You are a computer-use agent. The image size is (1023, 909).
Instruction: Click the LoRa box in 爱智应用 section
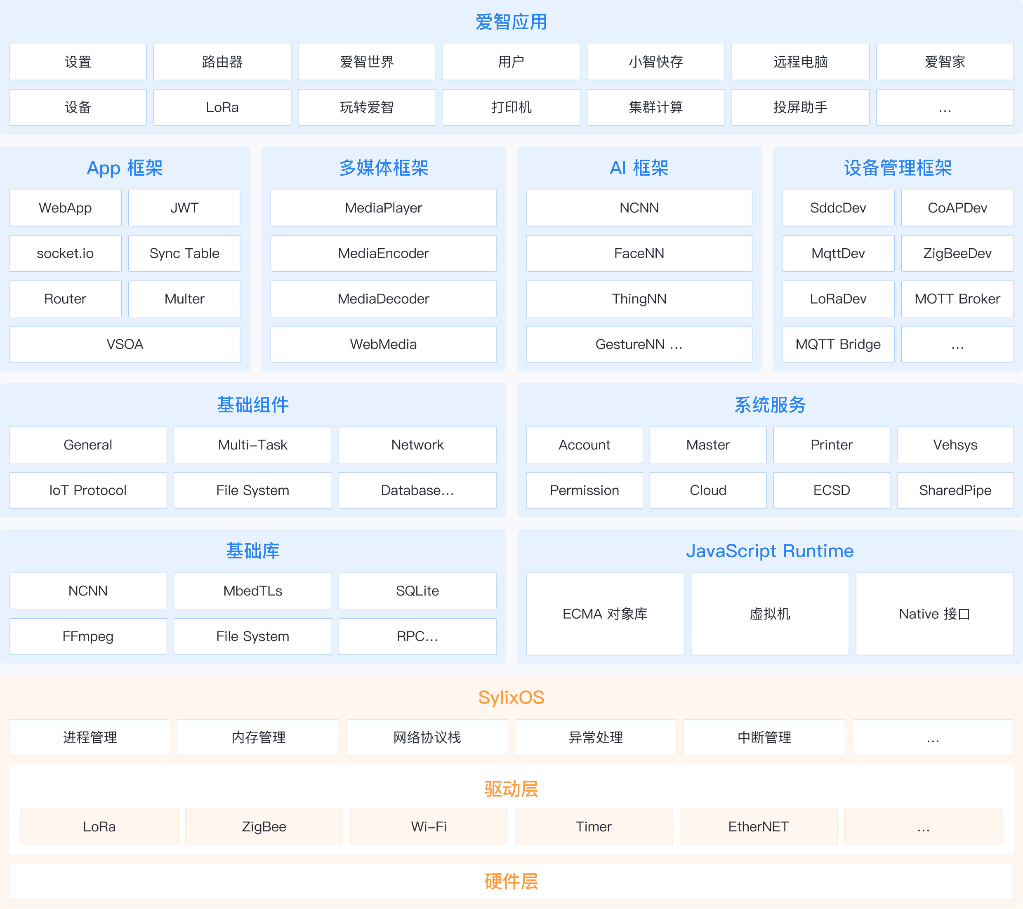[222, 108]
